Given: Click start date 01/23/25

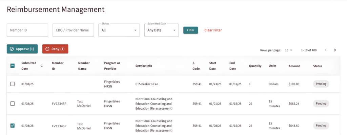Looking at the screenshot, I should (215, 84).
